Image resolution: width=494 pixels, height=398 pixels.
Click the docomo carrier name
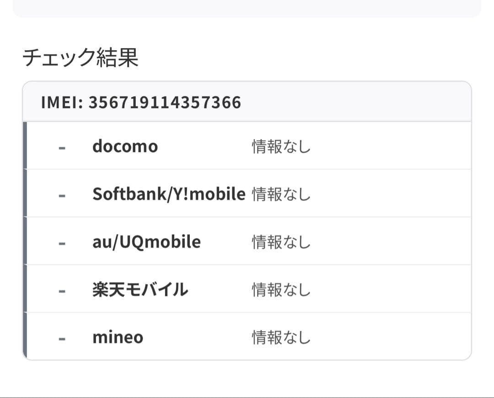point(125,146)
